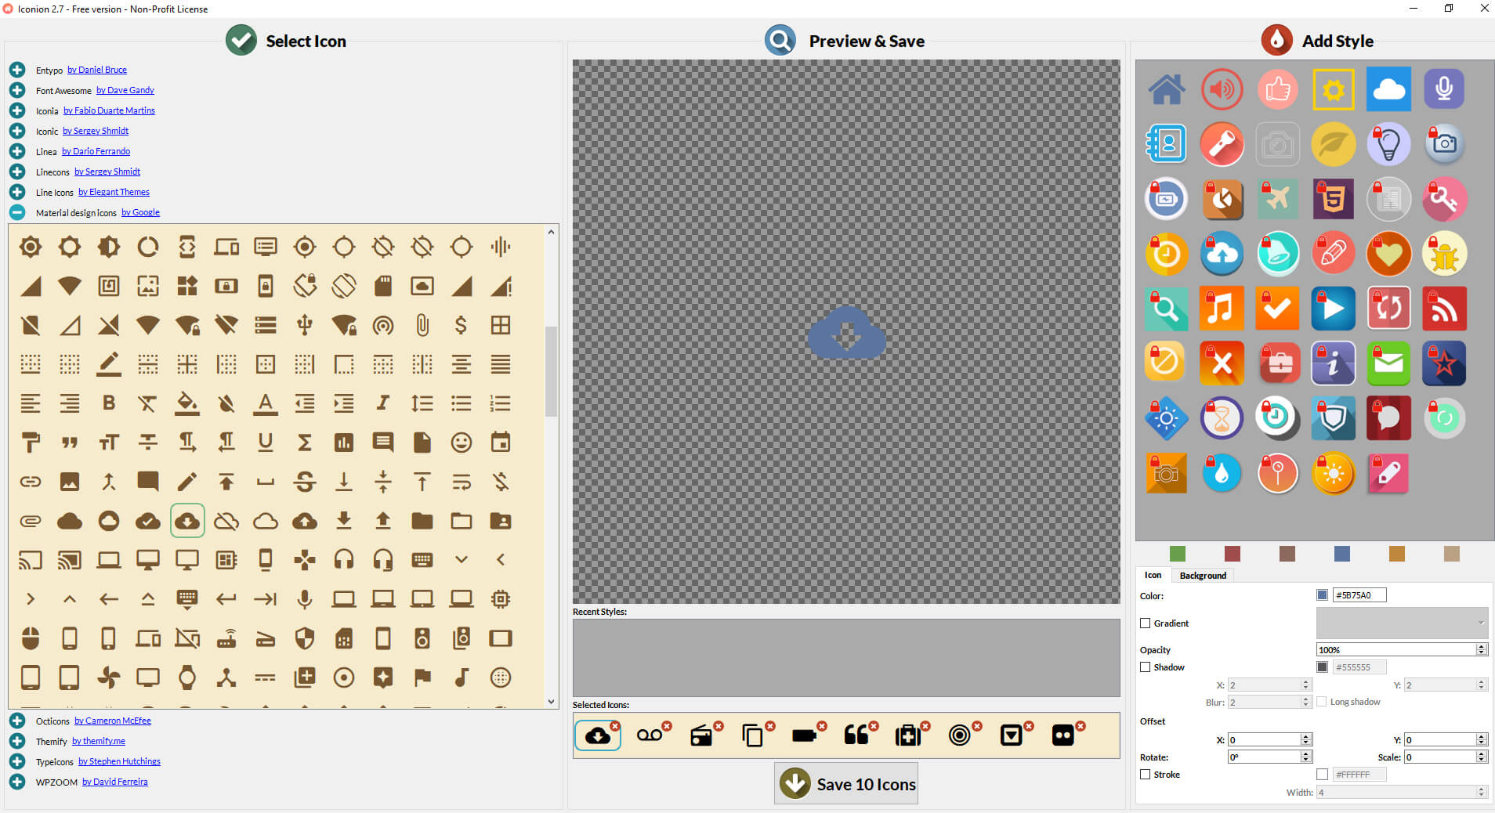Choose the music note icon in grid
Viewport: 1495px width, 813px height.
(x=462, y=677)
